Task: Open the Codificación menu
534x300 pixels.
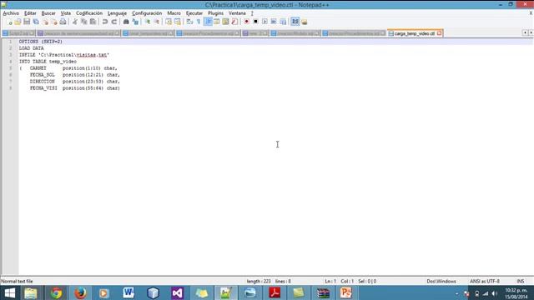Action: coord(89,13)
